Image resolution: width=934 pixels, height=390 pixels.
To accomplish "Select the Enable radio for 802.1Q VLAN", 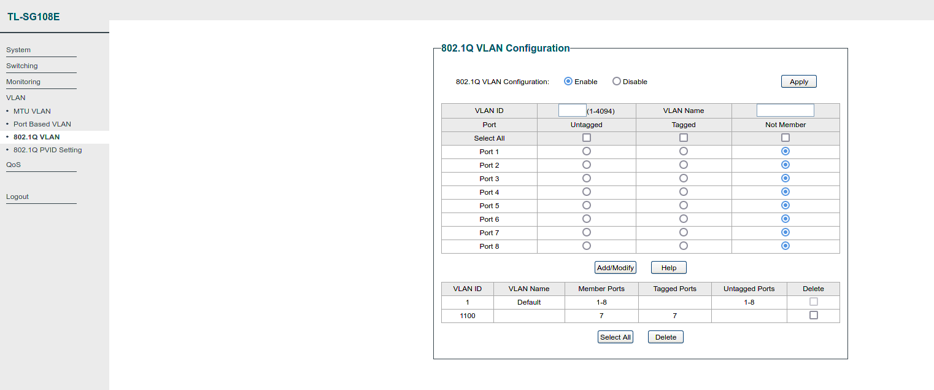I will (x=568, y=82).
